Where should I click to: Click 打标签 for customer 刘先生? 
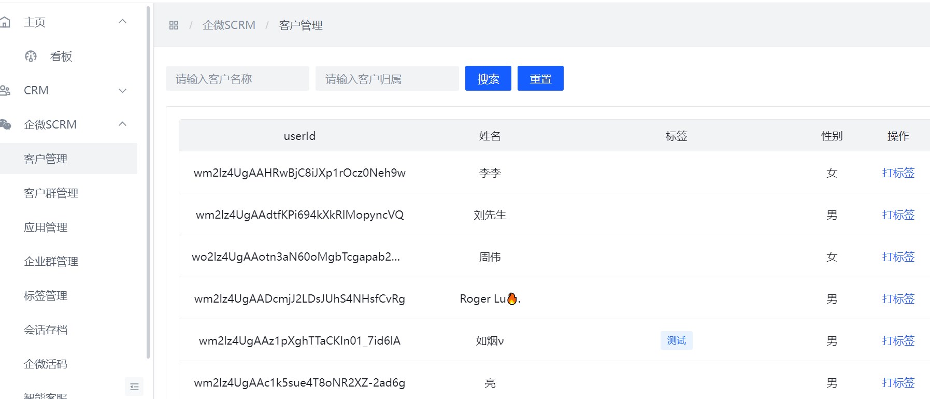tap(898, 215)
